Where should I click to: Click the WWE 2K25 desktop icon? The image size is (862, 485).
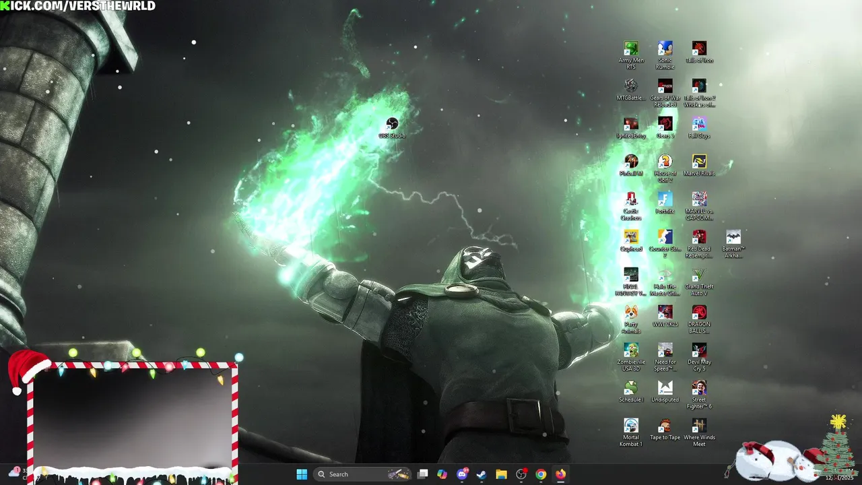665,316
